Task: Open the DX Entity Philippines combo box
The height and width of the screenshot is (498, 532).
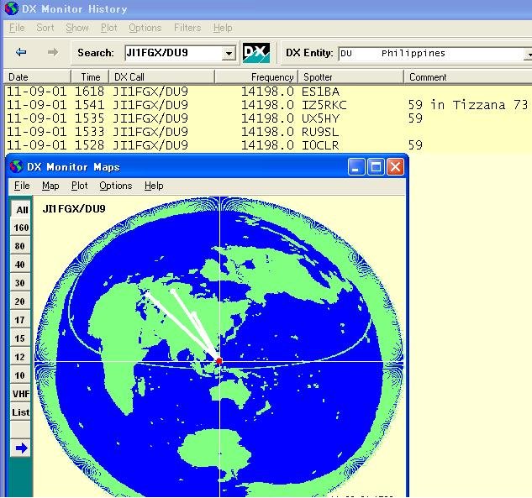Action: 435,54
